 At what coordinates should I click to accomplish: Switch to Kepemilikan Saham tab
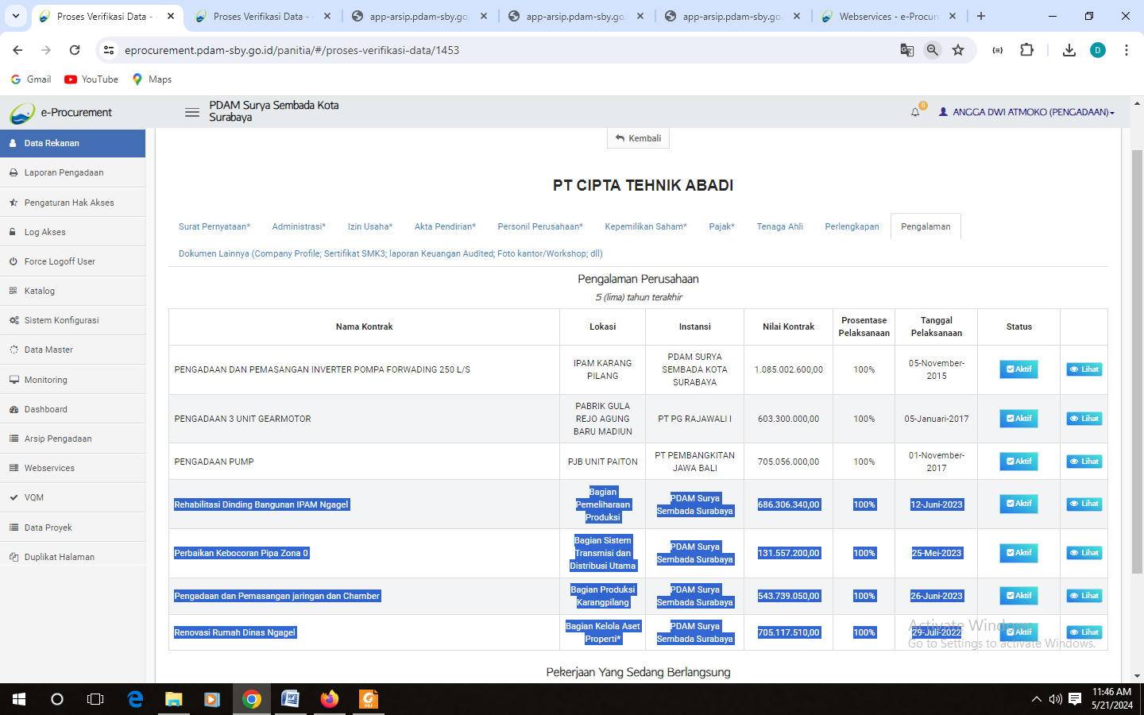point(646,226)
